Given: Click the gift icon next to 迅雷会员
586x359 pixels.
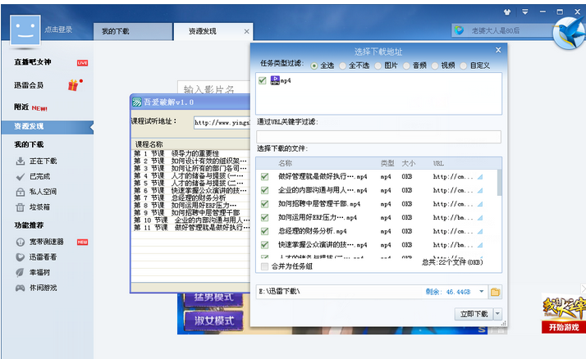Looking at the screenshot, I should [x=75, y=85].
